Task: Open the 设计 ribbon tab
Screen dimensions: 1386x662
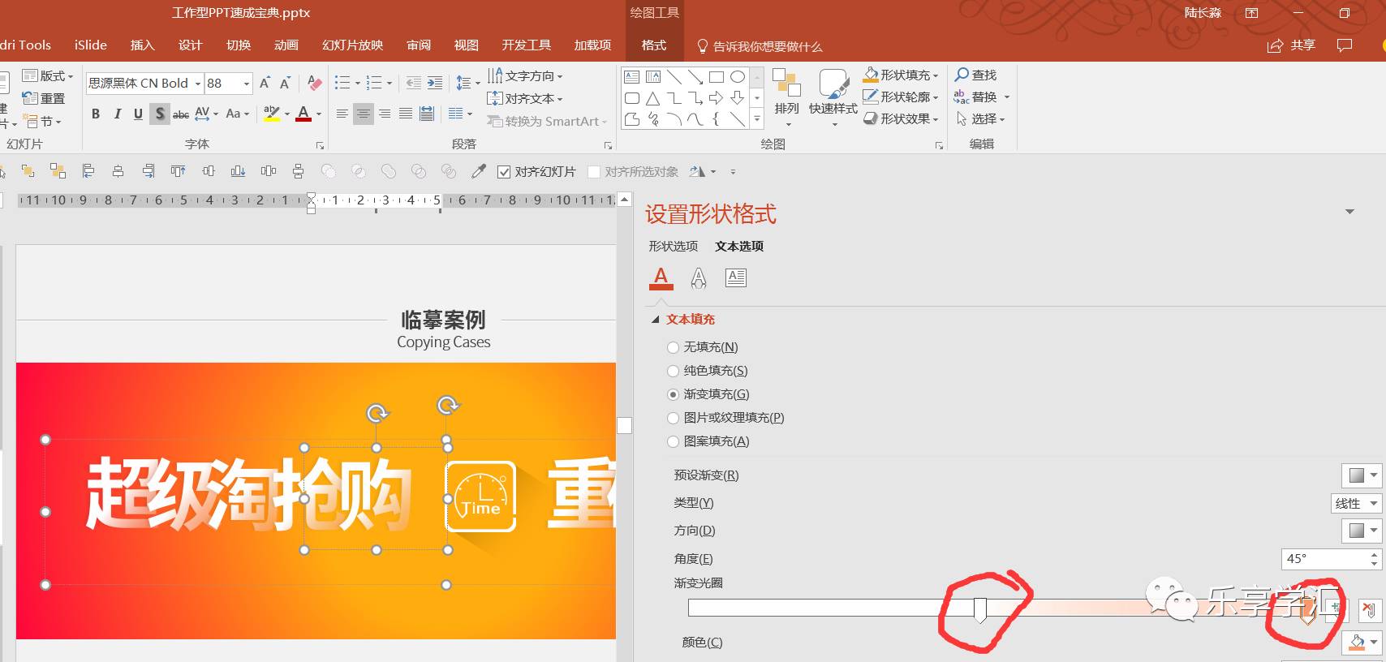Action: point(190,45)
